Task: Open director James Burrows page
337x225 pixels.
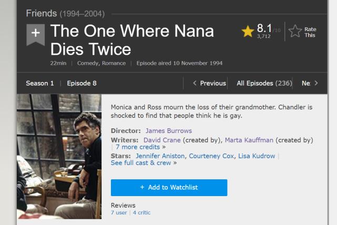Action: [169, 131]
